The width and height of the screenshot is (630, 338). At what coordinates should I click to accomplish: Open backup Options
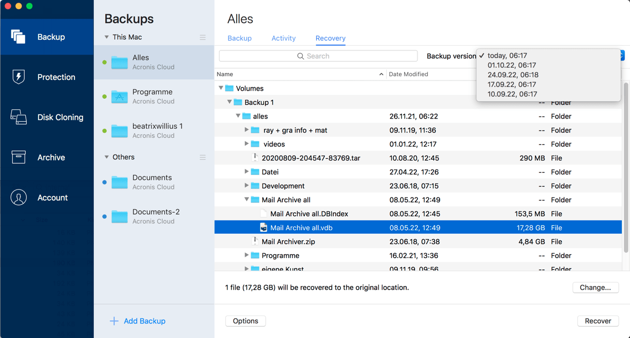245,321
